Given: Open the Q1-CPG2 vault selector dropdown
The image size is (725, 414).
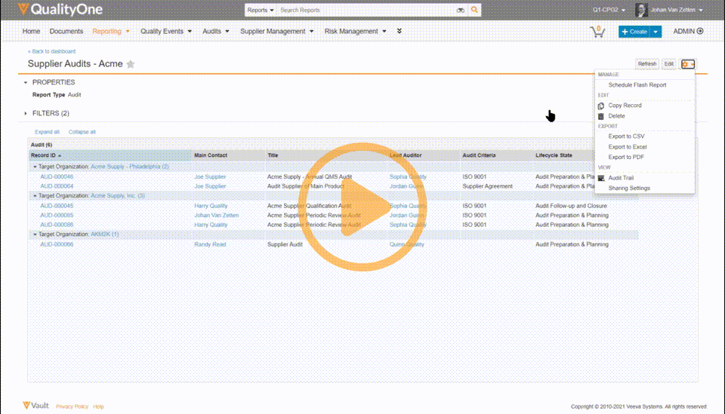Looking at the screenshot, I should pos(609,10).
